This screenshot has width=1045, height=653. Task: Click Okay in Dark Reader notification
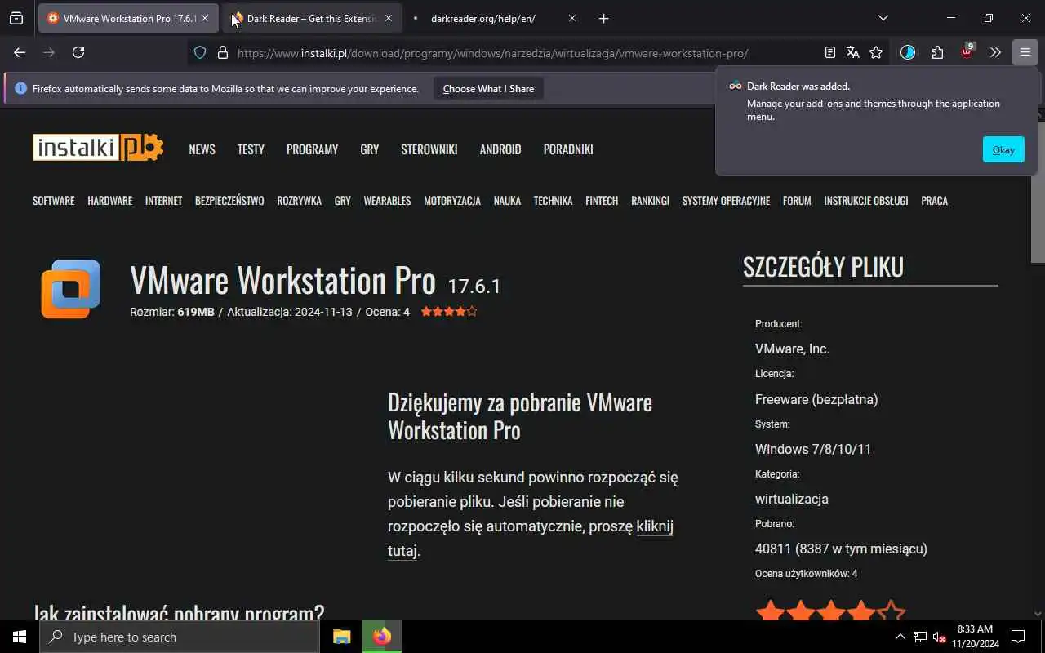[x=1003, y=149]
